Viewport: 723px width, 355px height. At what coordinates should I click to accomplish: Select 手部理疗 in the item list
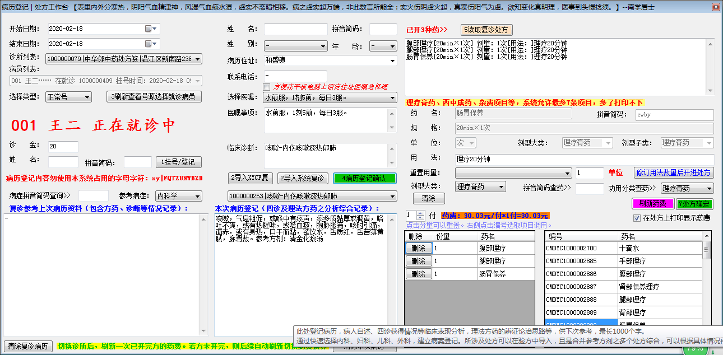point(632,261)
